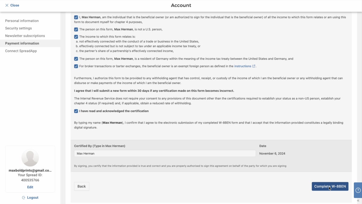The width and height of the screenshot is (362, 204).
Task: Toggle broker transactions exempt foreign person checkbox
Action: 76,66
